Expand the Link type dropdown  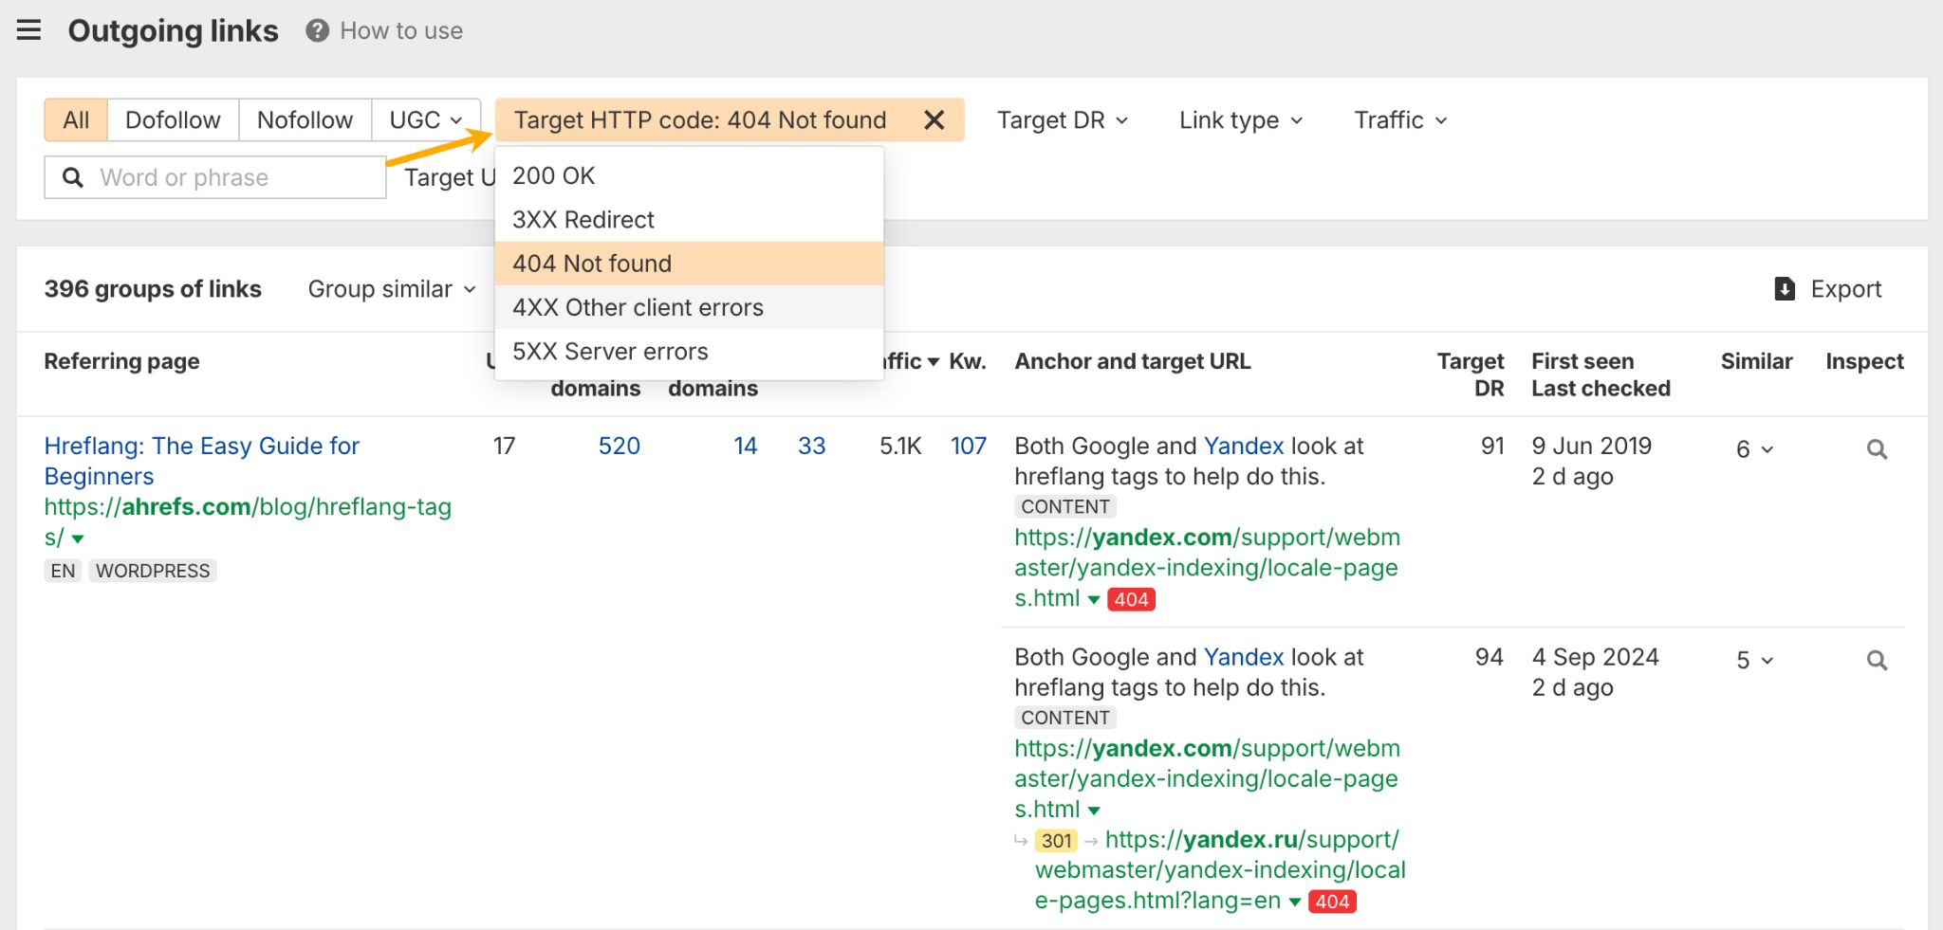pos(1240,120)
